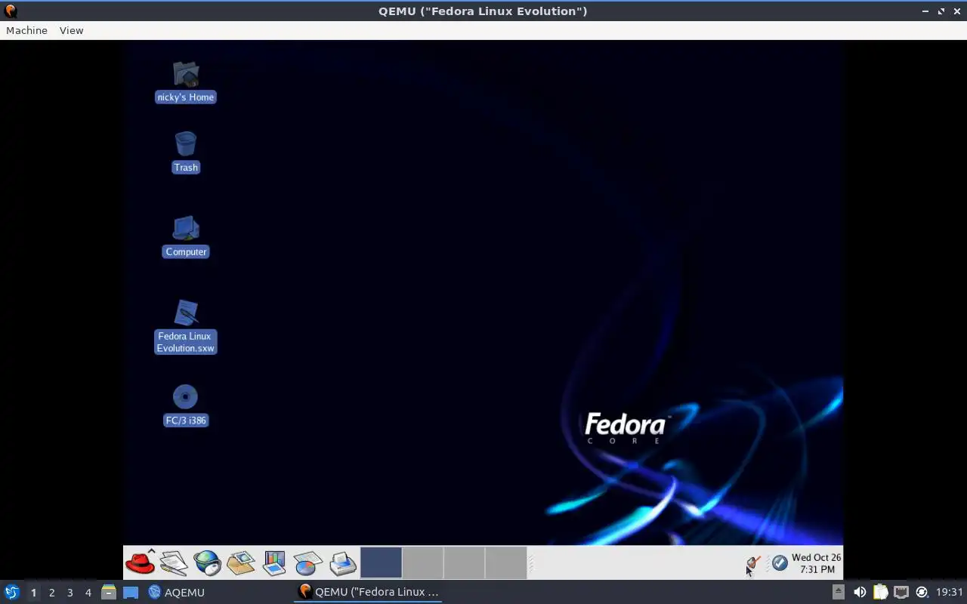Open the Machine menu

point(26,30)
